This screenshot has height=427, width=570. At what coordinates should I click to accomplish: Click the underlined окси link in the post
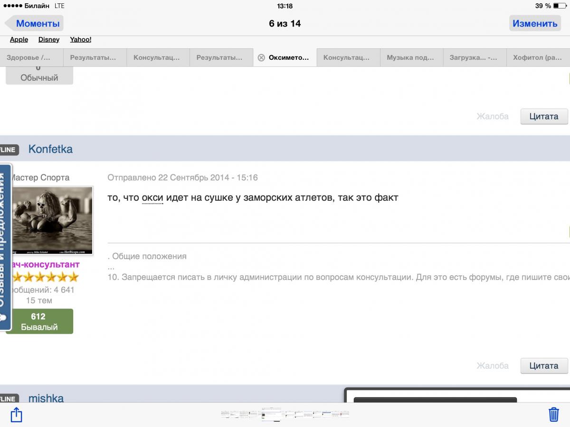tap(152, 198)
